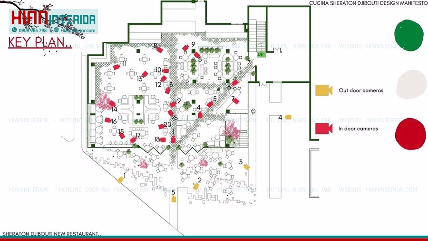Select outdoor camera 3 yellow marker
Image resolution: width=428 pixels, height=241 pixels.
(x=246, y=167)
